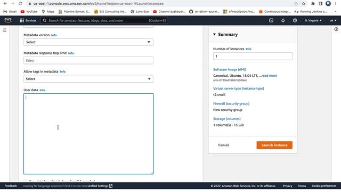This screenshot has height=192, width=341.
Task: Reload the page with the refresh icon
Action: 20,4
